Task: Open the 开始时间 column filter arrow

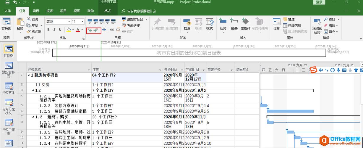Action: 182,70
